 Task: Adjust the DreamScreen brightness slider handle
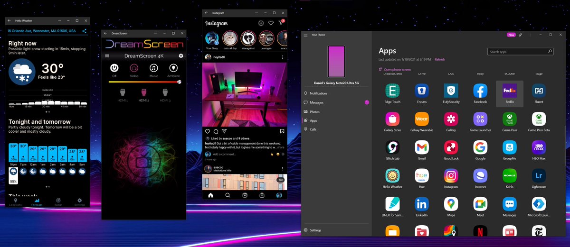click(x=179, y=82)
